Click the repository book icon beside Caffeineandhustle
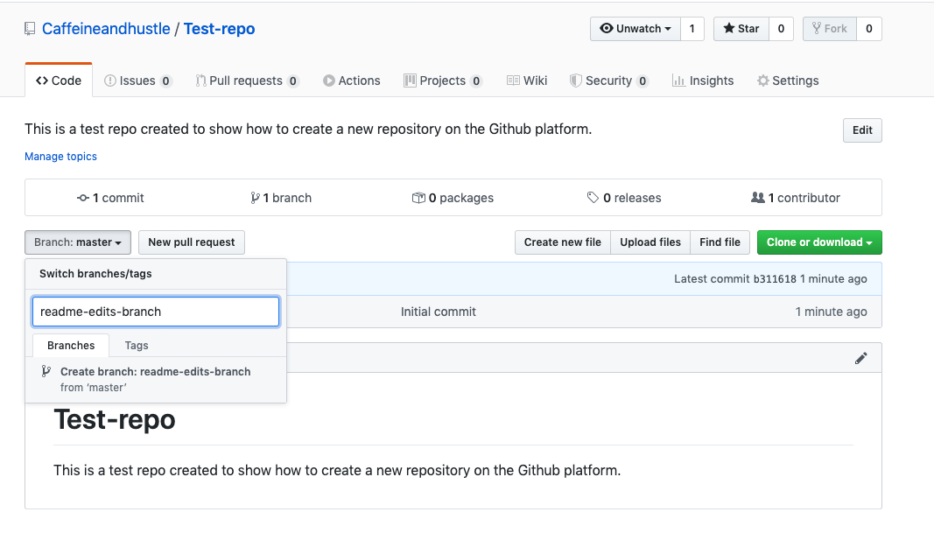The image size is (934, 533). point(30,29)
